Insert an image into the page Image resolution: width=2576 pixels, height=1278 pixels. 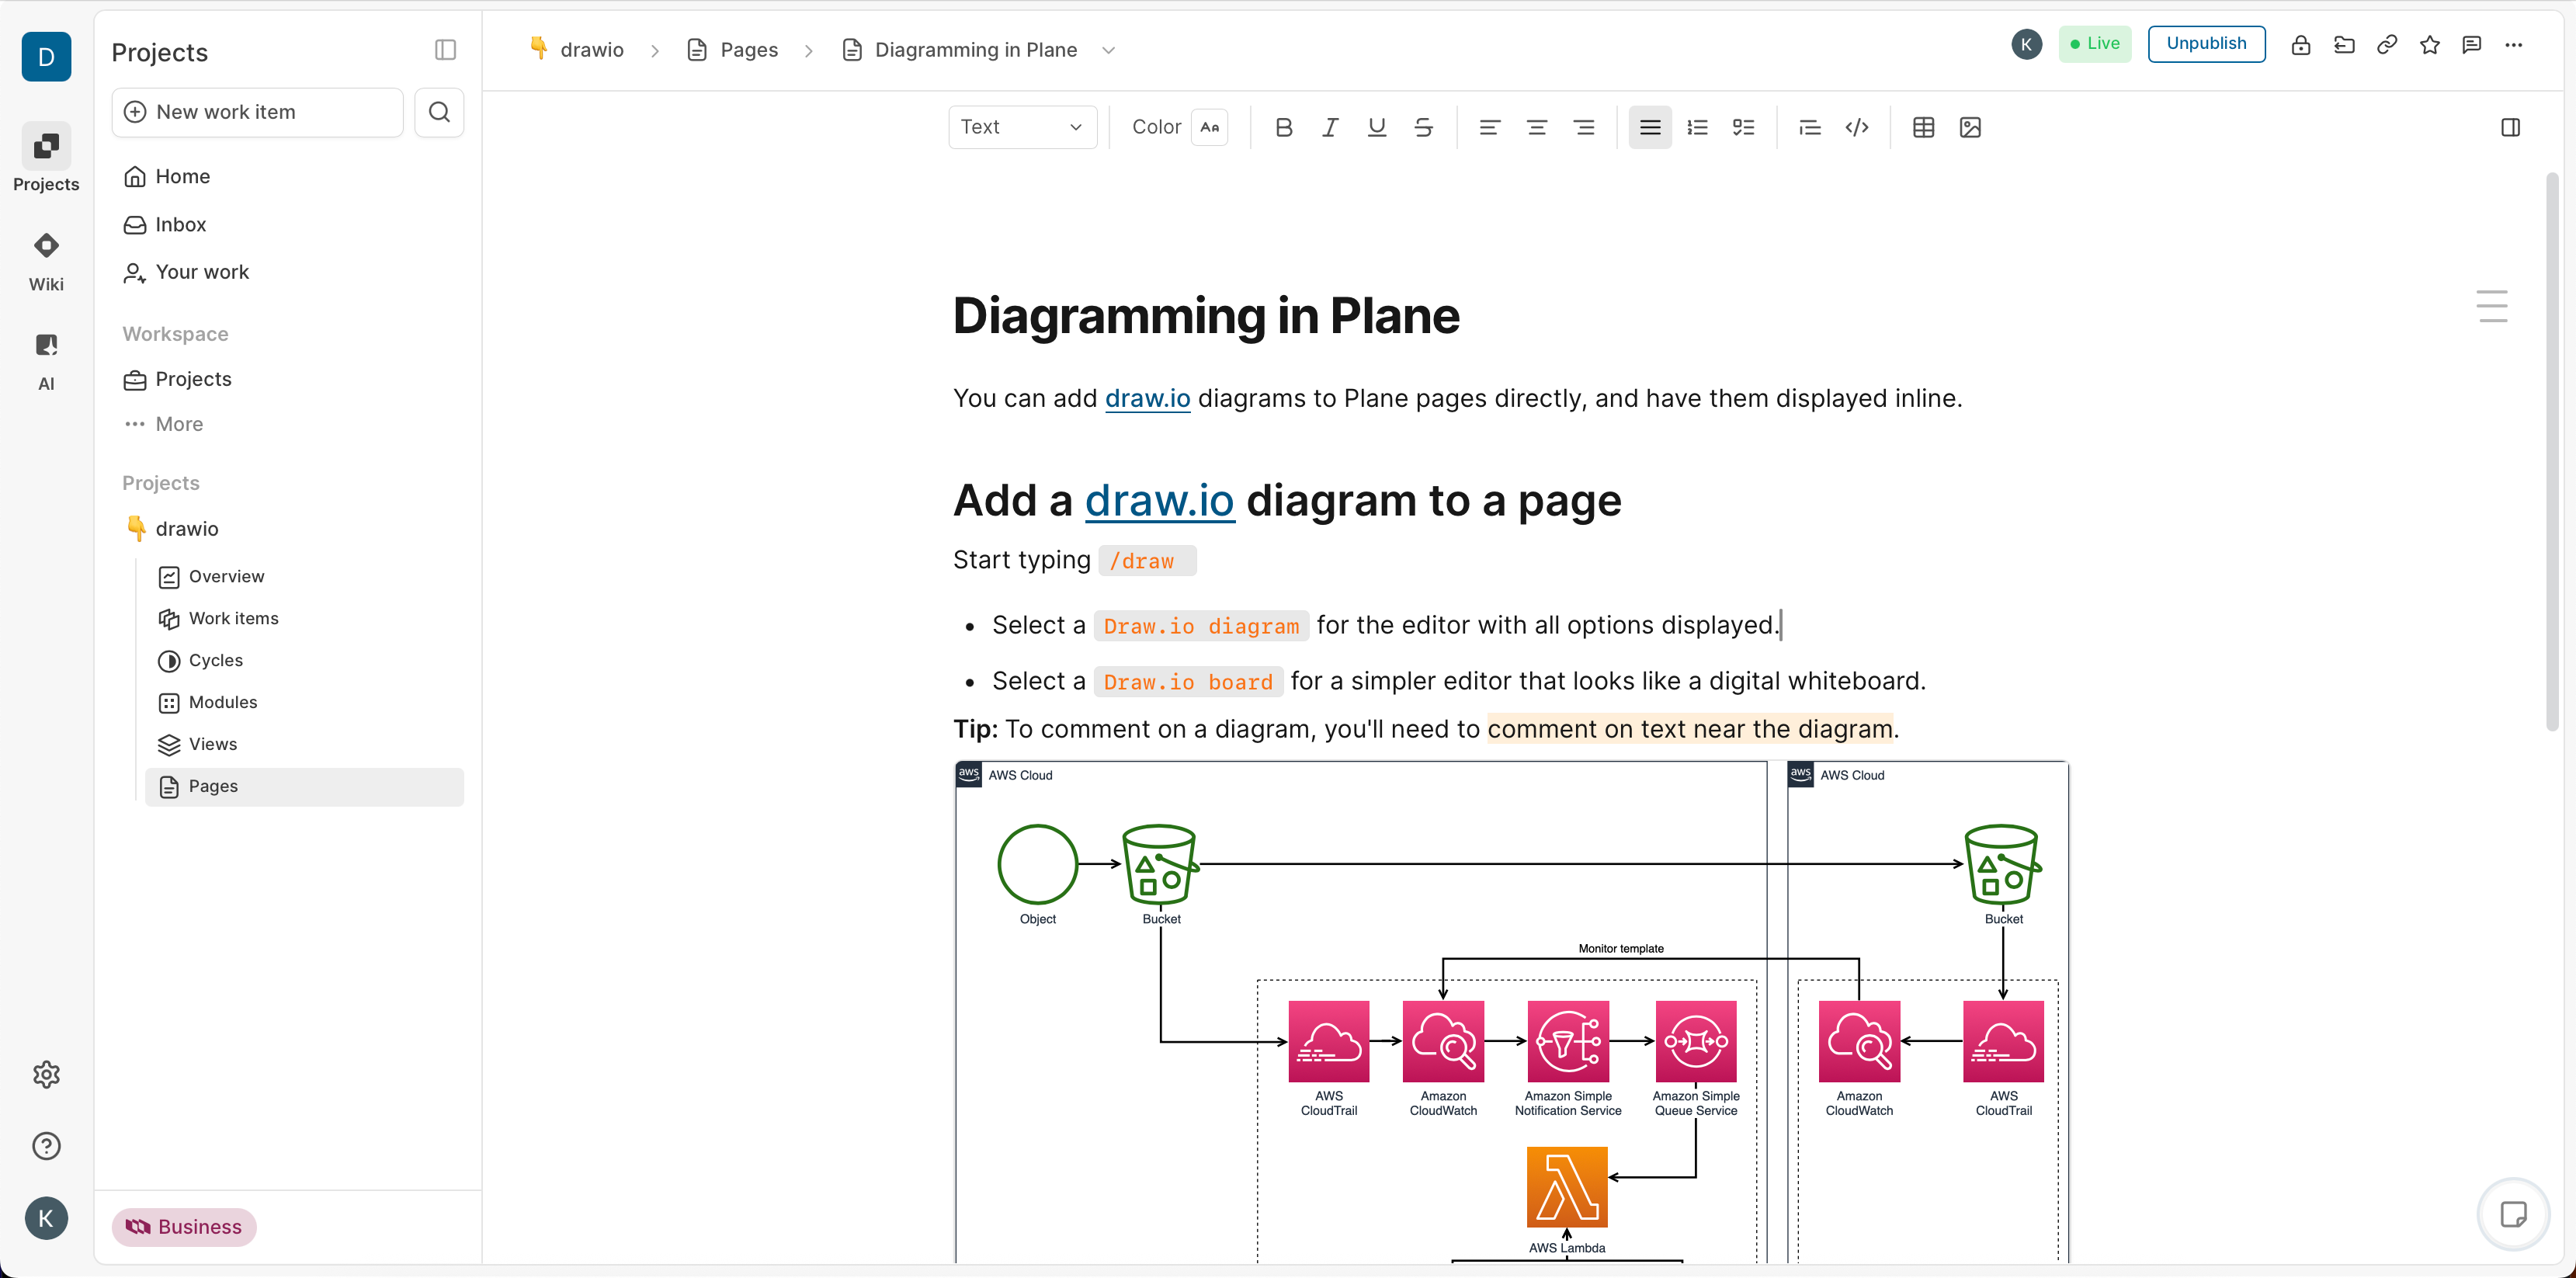click(x=1970, y=127)
